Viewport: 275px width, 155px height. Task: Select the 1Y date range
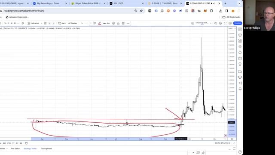(x=13, y=143)
